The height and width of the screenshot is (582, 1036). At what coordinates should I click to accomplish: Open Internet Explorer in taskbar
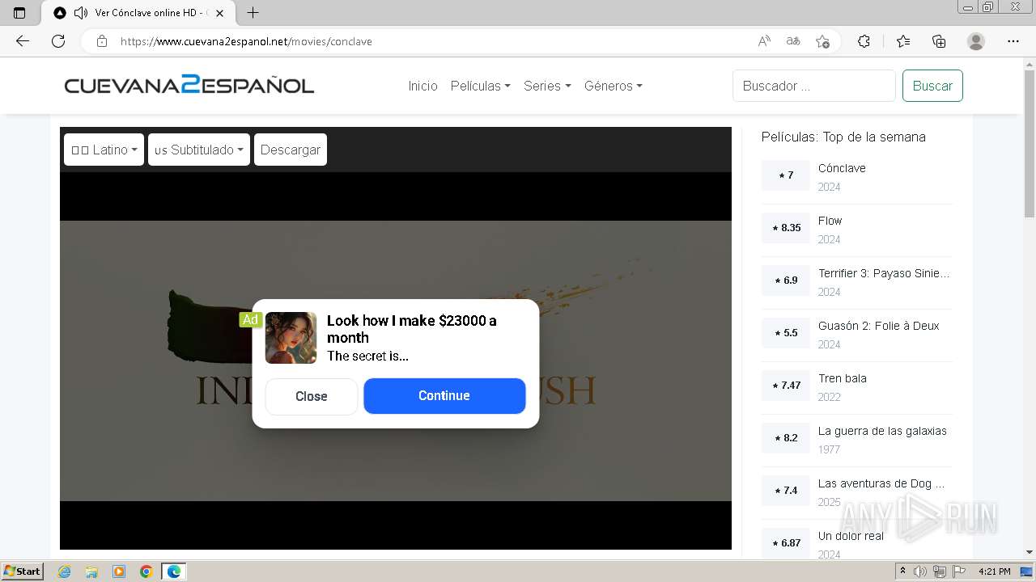(64, 571)
